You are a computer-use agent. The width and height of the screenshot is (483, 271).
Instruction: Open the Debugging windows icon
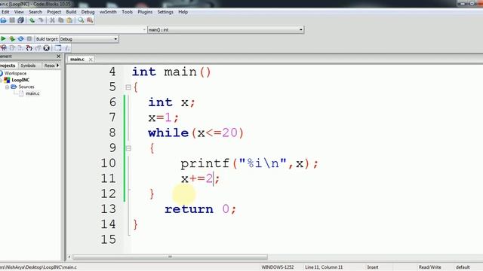point(58,48)
